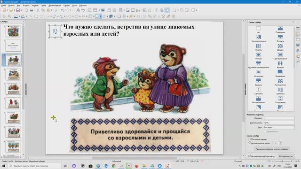
Task: Click the Применить переход ко всем слайдам button
Action: (x=272, y=149)
